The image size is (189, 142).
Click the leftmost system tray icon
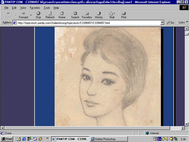155,139
